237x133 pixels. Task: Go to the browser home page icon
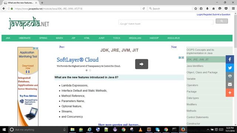[213, 8]
